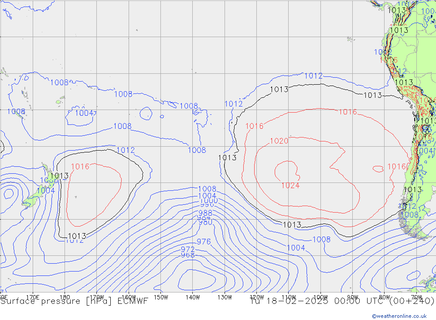Select the blue 988 isobar label

pos(205,213)
